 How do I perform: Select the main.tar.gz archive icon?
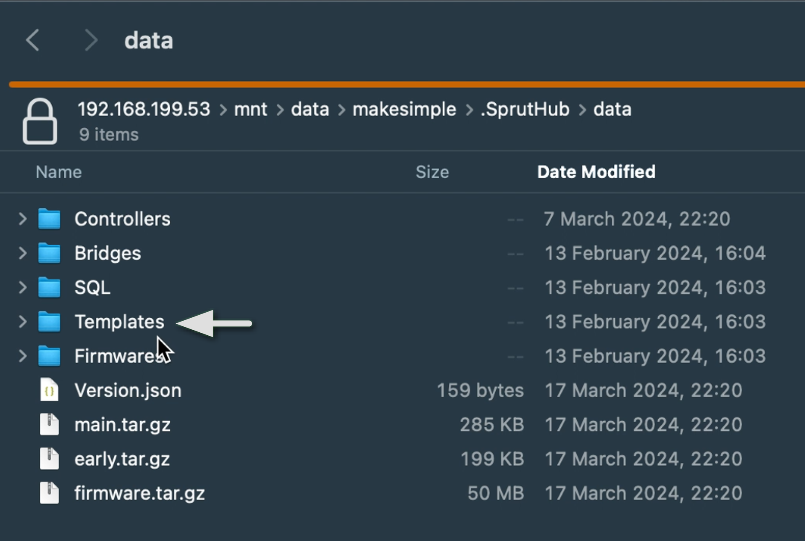pyautogui.click(x=49, y=424)
